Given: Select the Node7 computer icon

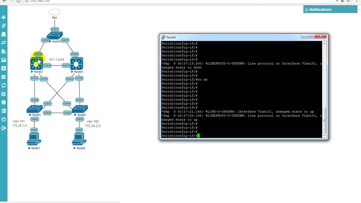Looking at the screenshot, I should pos(34,139).
